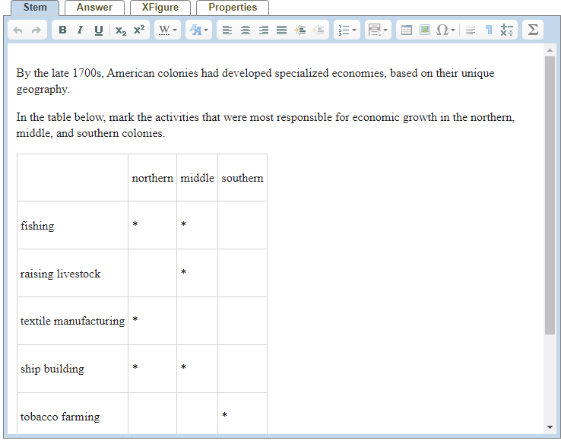Viewport: 561px width, 444px height.
Task: Switch to the Stem tab
Action: click(x=35, y=8)
